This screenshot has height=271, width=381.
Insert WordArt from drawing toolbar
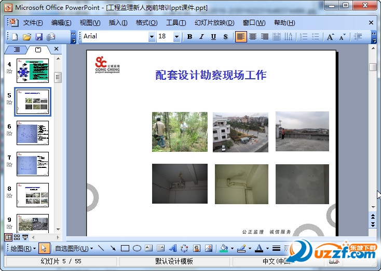pos(173,248)
